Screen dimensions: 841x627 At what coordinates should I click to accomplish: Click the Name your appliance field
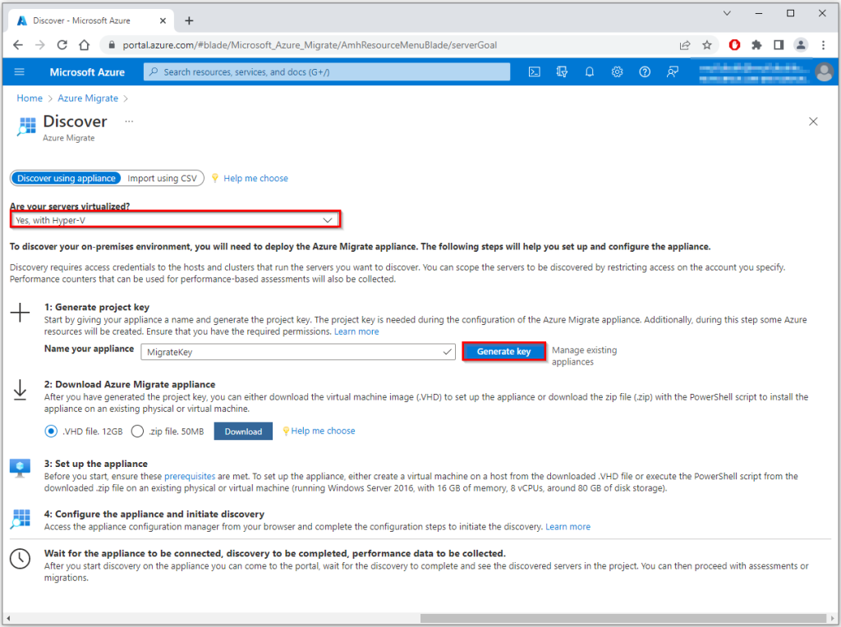298,352
